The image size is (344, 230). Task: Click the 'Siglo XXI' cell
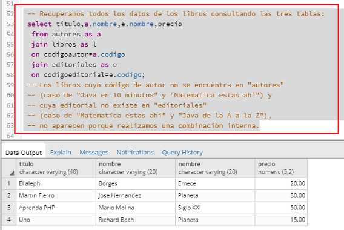coord(215,208)
